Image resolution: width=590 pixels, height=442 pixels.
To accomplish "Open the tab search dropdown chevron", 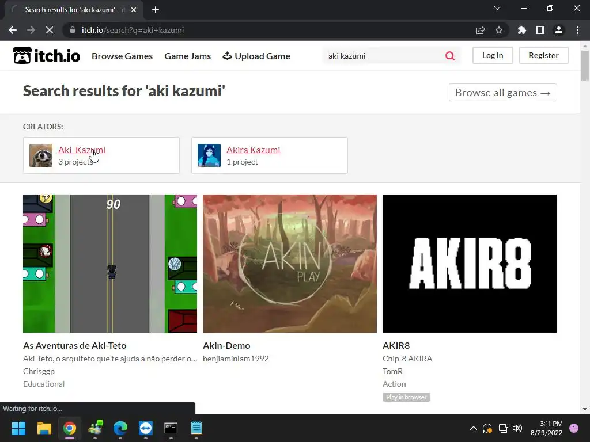I will click(x=497, y=8).
